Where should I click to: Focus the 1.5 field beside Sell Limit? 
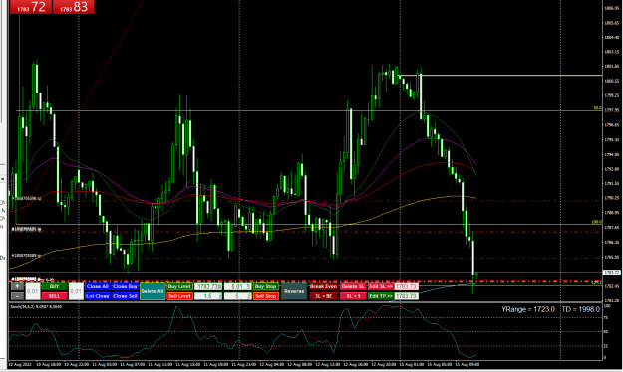[208, 296]
